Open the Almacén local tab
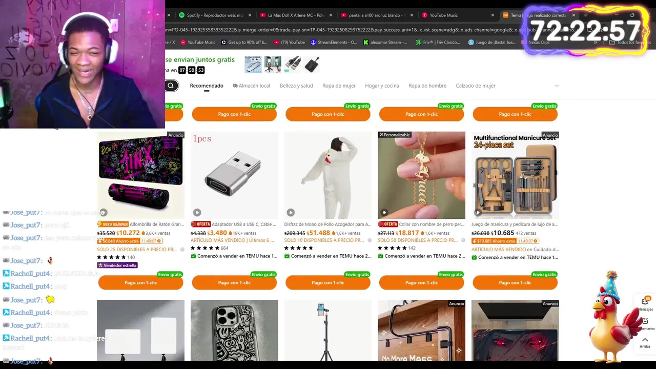This screenshot has height=369, width=656. [252, 86]
